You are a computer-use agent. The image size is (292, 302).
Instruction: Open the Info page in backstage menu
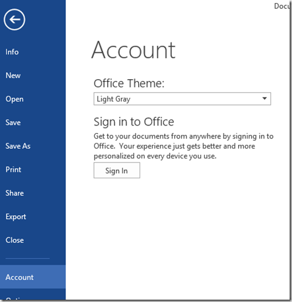(x=12, y=52)
